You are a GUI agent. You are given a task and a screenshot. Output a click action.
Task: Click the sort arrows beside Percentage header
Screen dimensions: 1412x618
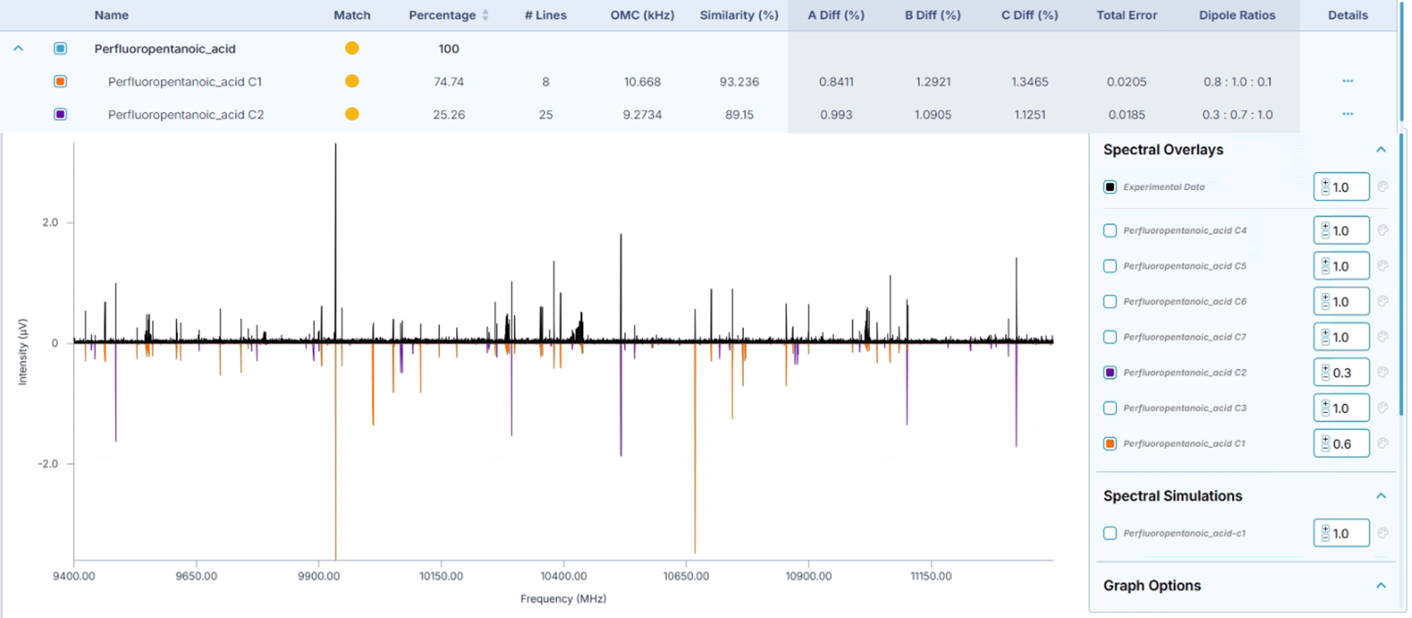point(485,15)
